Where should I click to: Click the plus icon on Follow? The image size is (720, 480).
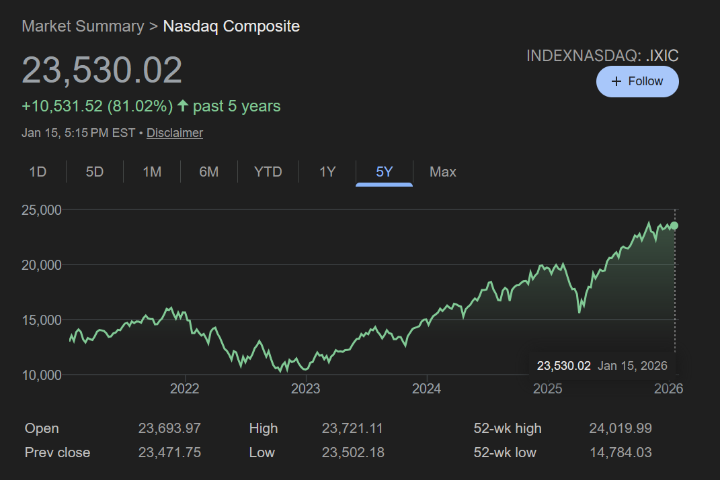click(616, 81)
